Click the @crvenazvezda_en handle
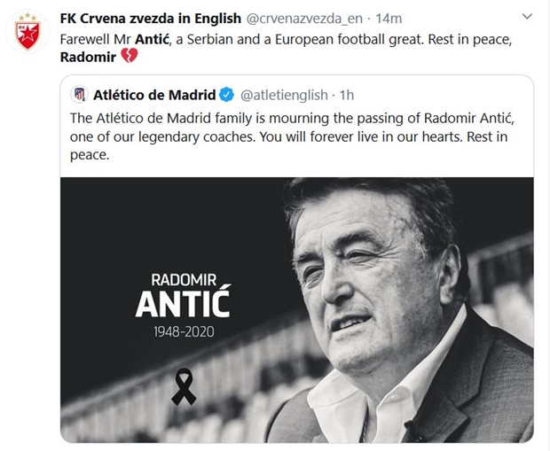 [309, 18]
